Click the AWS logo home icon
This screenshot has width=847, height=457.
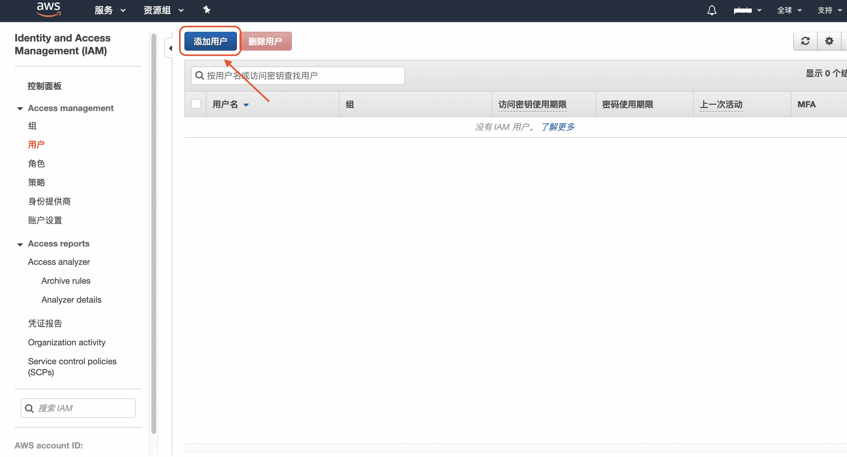(x=48, y=9)
